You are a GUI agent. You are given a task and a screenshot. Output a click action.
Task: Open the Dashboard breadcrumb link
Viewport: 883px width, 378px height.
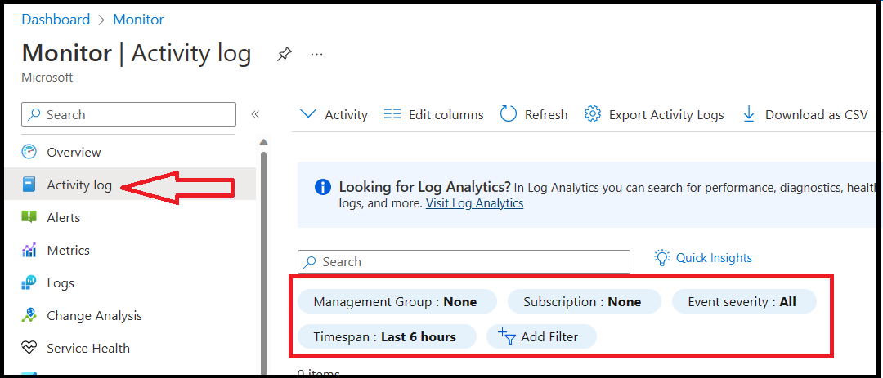coord(56,20)
